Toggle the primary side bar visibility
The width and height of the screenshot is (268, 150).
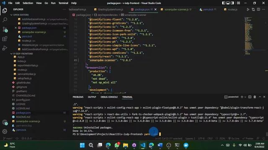click(x=224, y=3)
